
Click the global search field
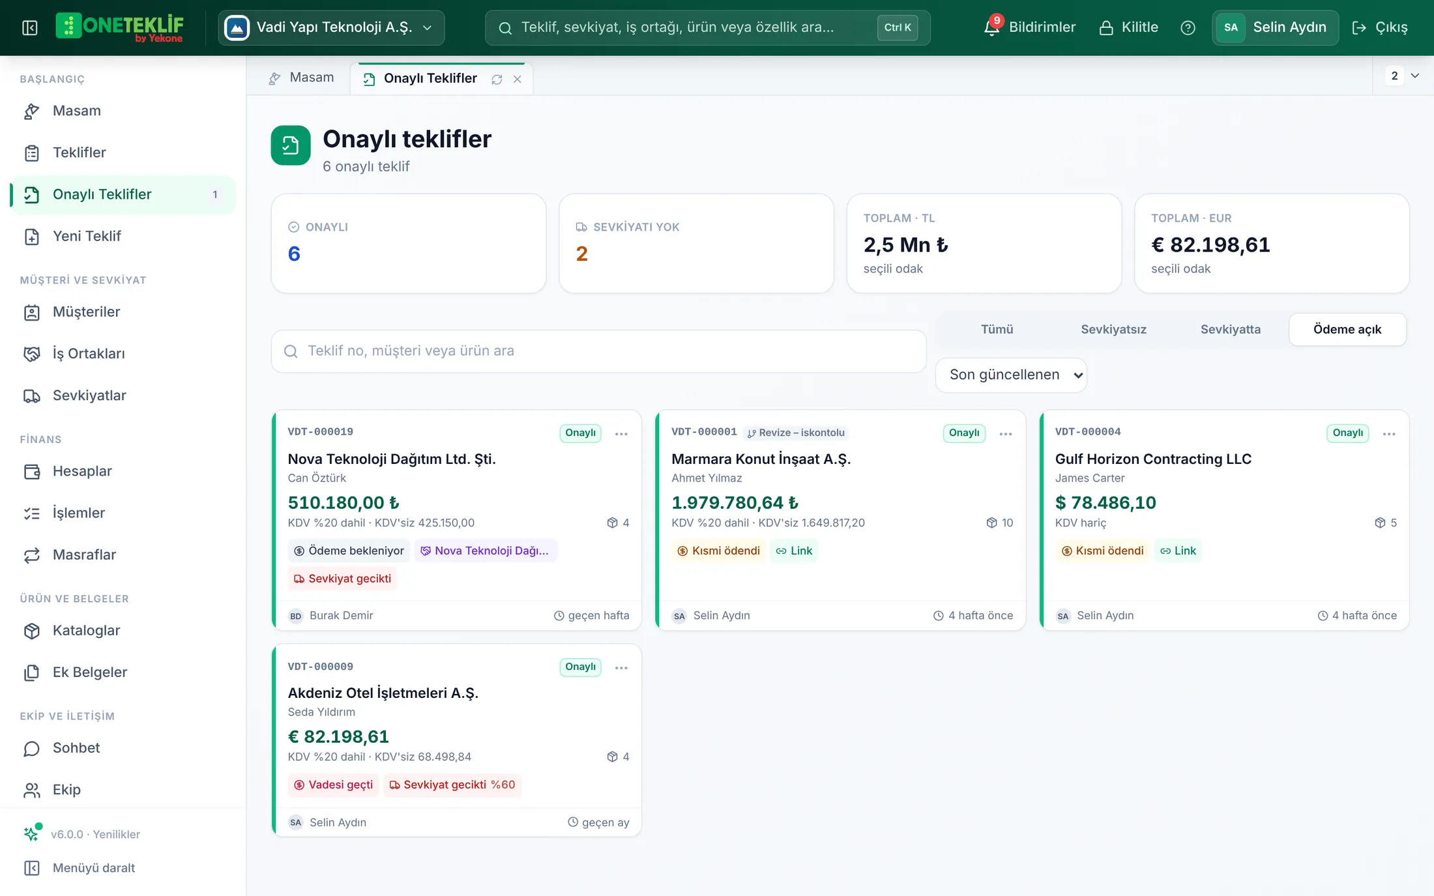707,27
